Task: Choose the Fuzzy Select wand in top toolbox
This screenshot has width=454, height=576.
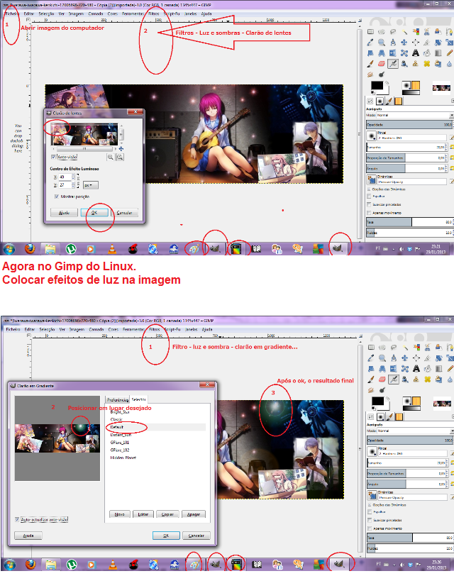Action: click(x=404, y=32)
